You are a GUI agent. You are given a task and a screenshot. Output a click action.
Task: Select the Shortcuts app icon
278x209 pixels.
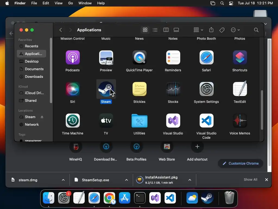pyautogui.click(x=240, y=57)
